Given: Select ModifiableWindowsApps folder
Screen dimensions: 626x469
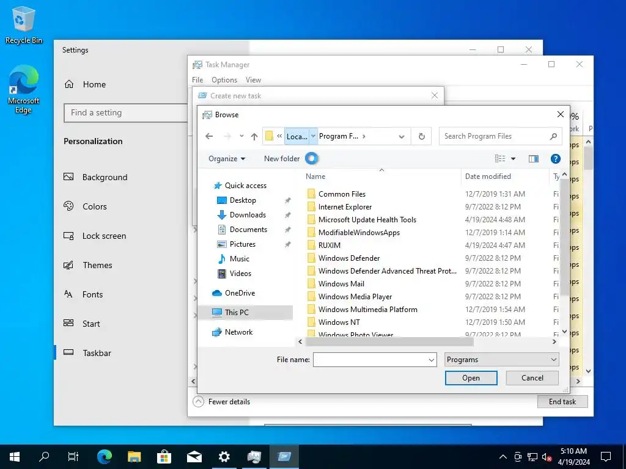Looking at the screenshot, I should 359,232.
